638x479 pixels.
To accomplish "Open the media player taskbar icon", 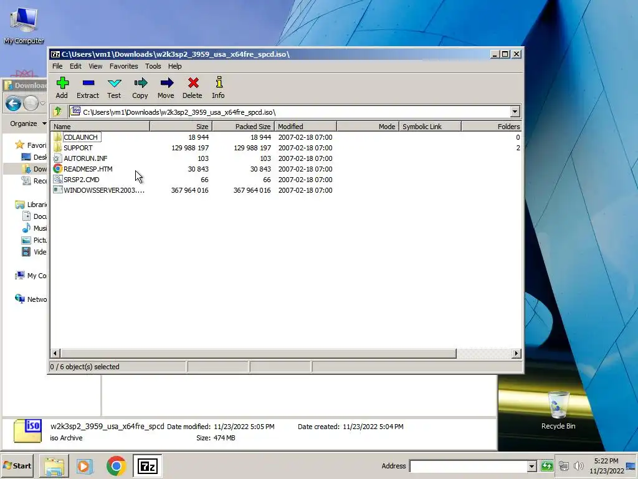I will coord(85,466).
